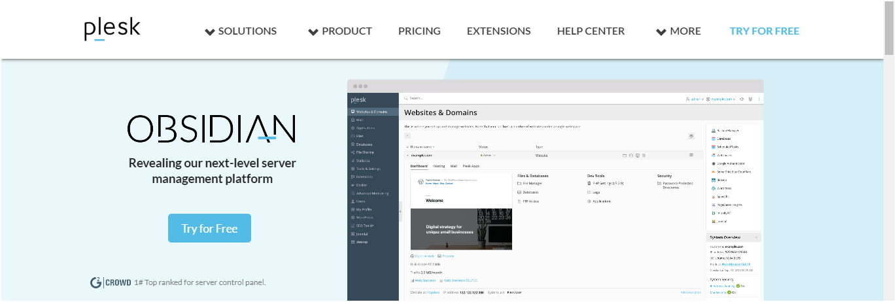Open Databases in the Plesk sidebar

tap(362, 144)
